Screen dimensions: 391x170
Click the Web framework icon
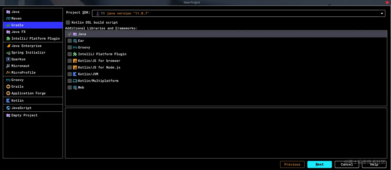pos(75,87)
